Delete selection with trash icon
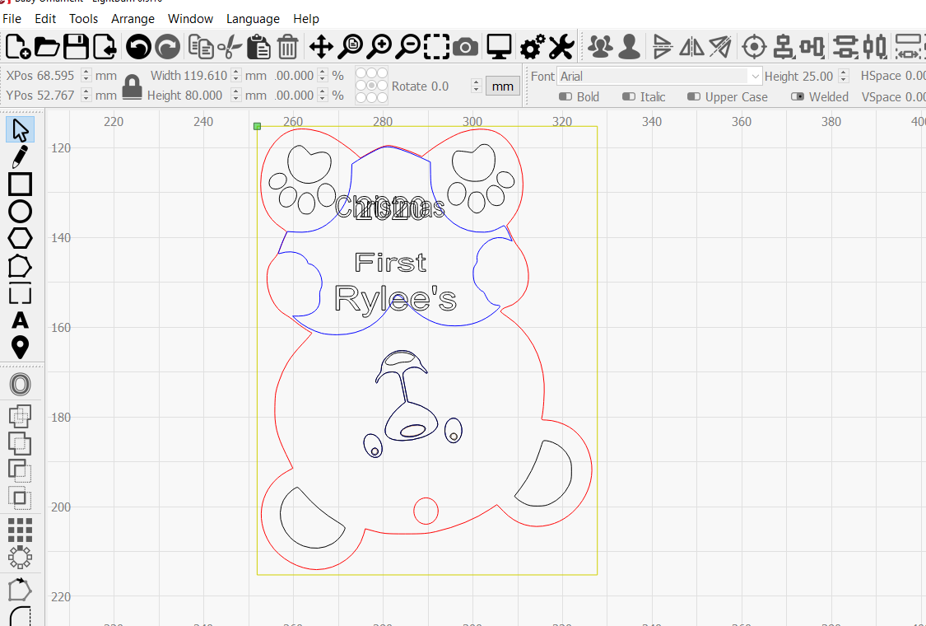 (x=287, y=47)
